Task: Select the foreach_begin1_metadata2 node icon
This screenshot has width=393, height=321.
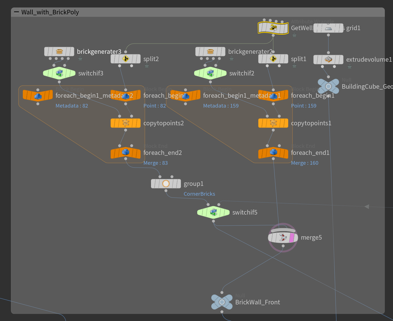Action: [38, 96]
